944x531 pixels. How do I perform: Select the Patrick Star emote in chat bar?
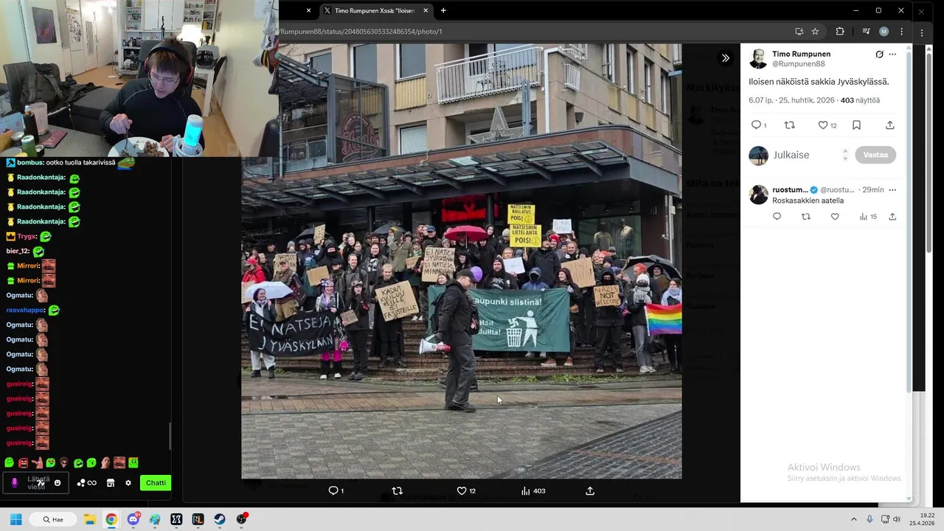(37, 463)
